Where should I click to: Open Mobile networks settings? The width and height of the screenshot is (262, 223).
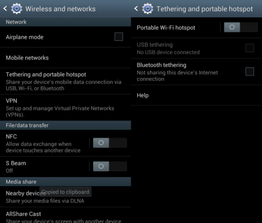tap(66, 58)
